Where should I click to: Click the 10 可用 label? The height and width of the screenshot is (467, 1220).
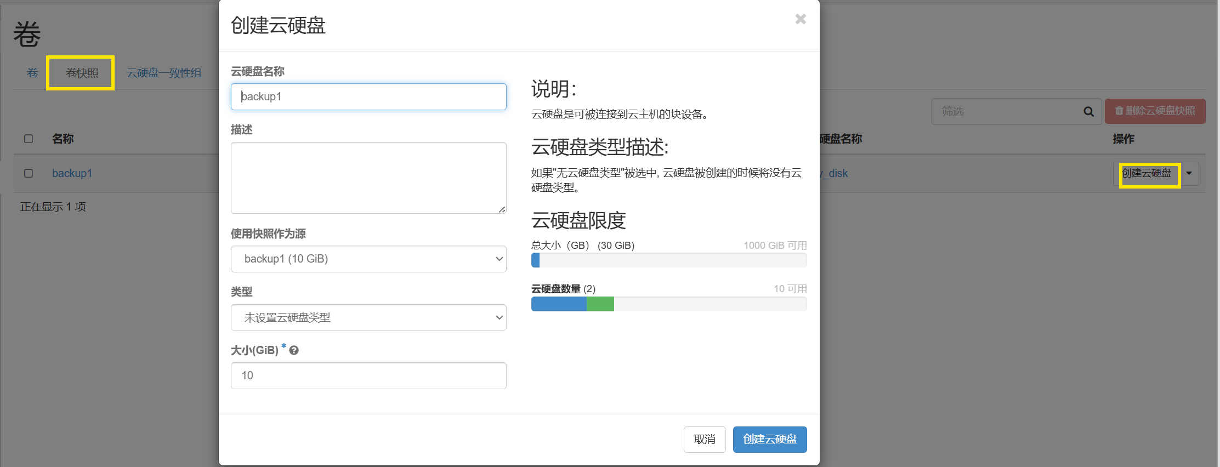790,288
